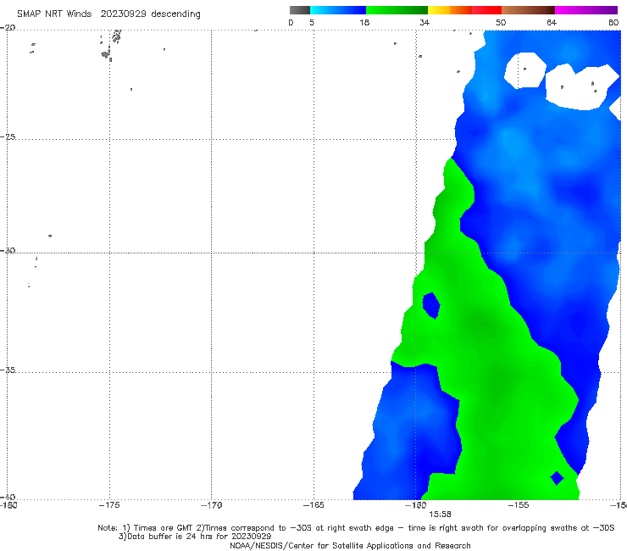Image resolution: width=627 pixels, height=551 pixels.
Task: Click the latitude label '-25' on the left axis
Action: click(x=8, y=136)
